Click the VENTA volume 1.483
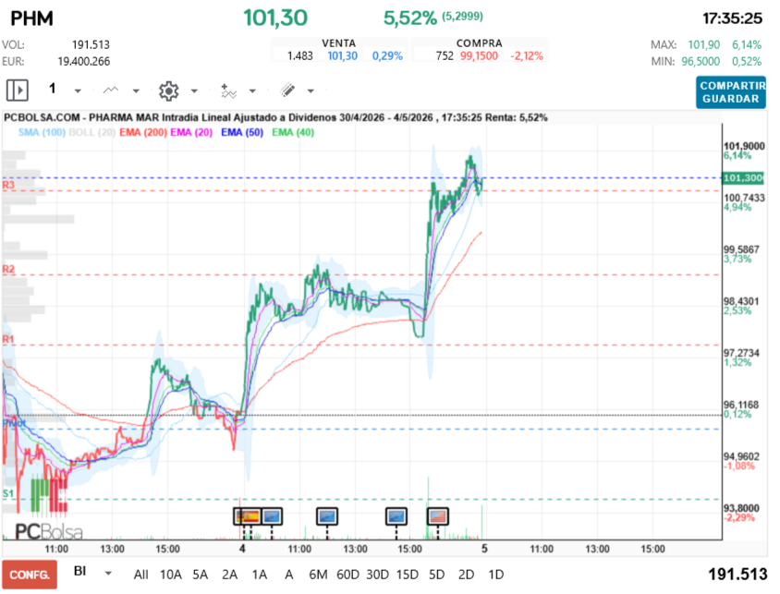The height and width of the screenshot is (594, 780). click(300, 55)
